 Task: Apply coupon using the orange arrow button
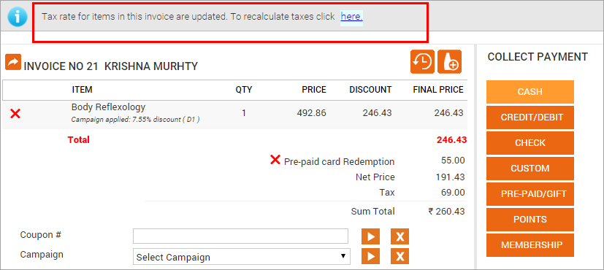[370, 236]
